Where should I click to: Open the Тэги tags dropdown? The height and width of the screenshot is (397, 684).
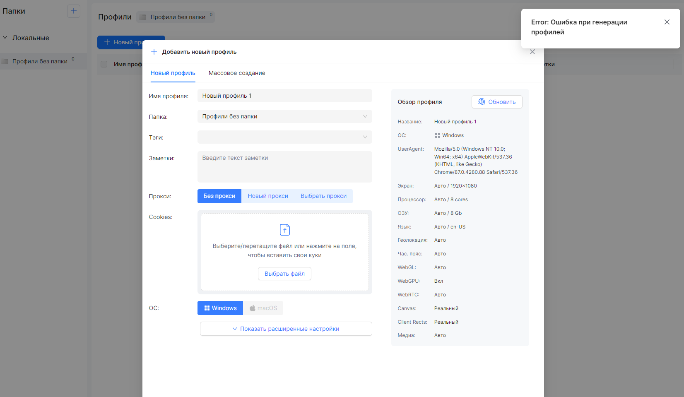[285, 137]
